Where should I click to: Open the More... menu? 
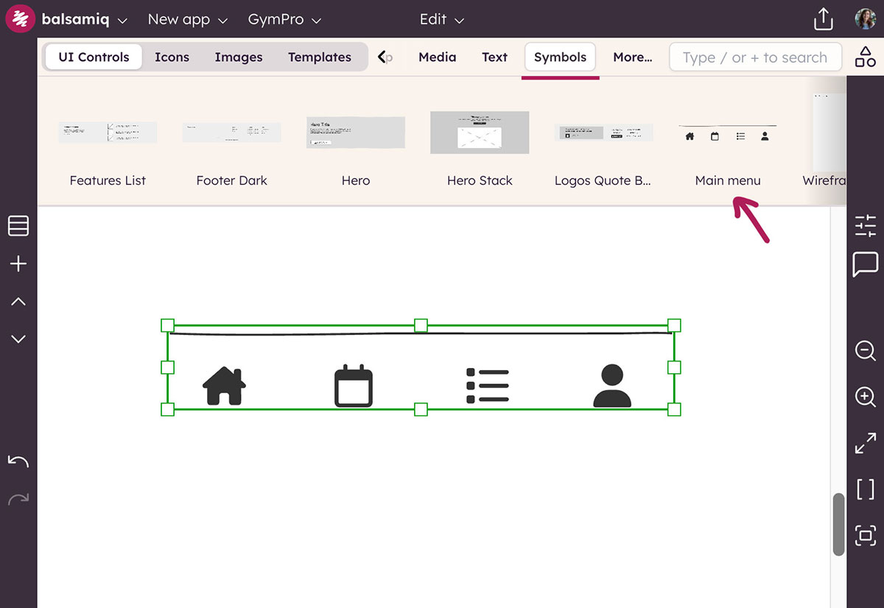[x=632, y=56]
